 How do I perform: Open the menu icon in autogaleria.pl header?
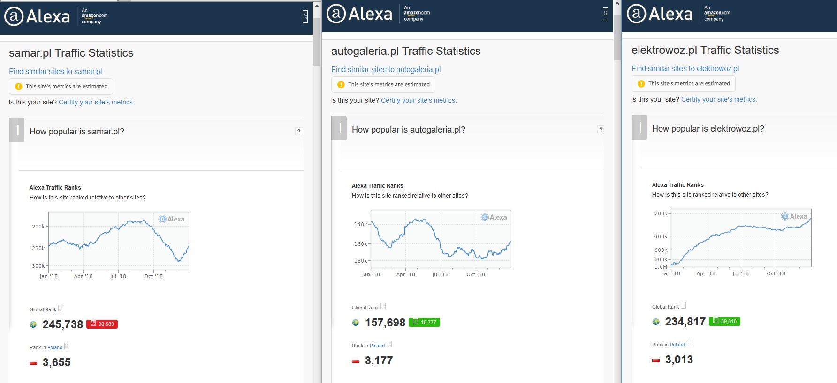coord(605,14)
